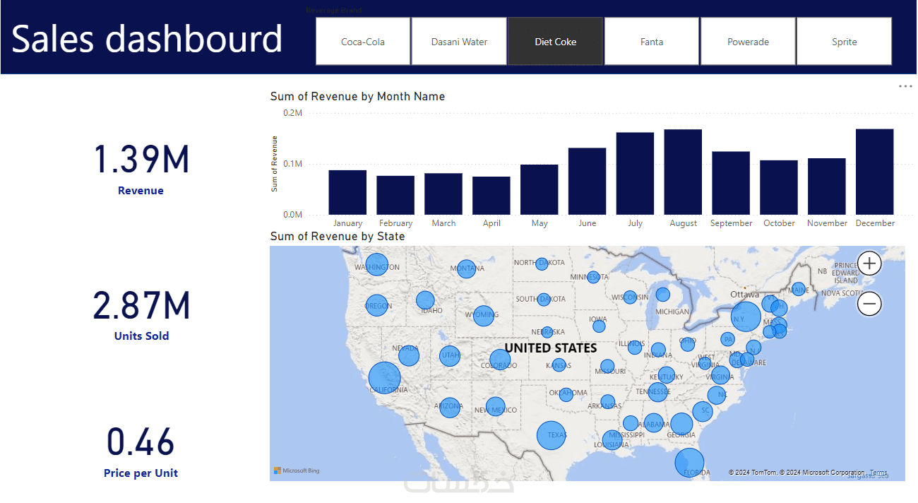918x503 pixels.
Task: Open the chart's more options ellipsis
Action: tap(905, 85)
